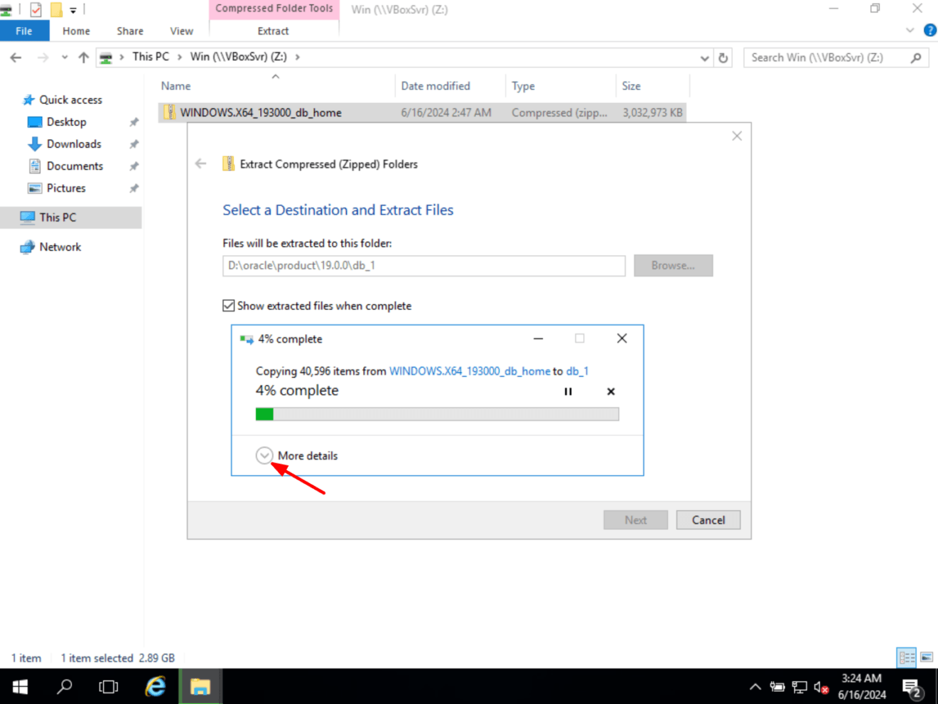Open the Customize Quick Access Toolbar dropdown
The height and width of the screenshot is (704, 938).
coord(73,9)
